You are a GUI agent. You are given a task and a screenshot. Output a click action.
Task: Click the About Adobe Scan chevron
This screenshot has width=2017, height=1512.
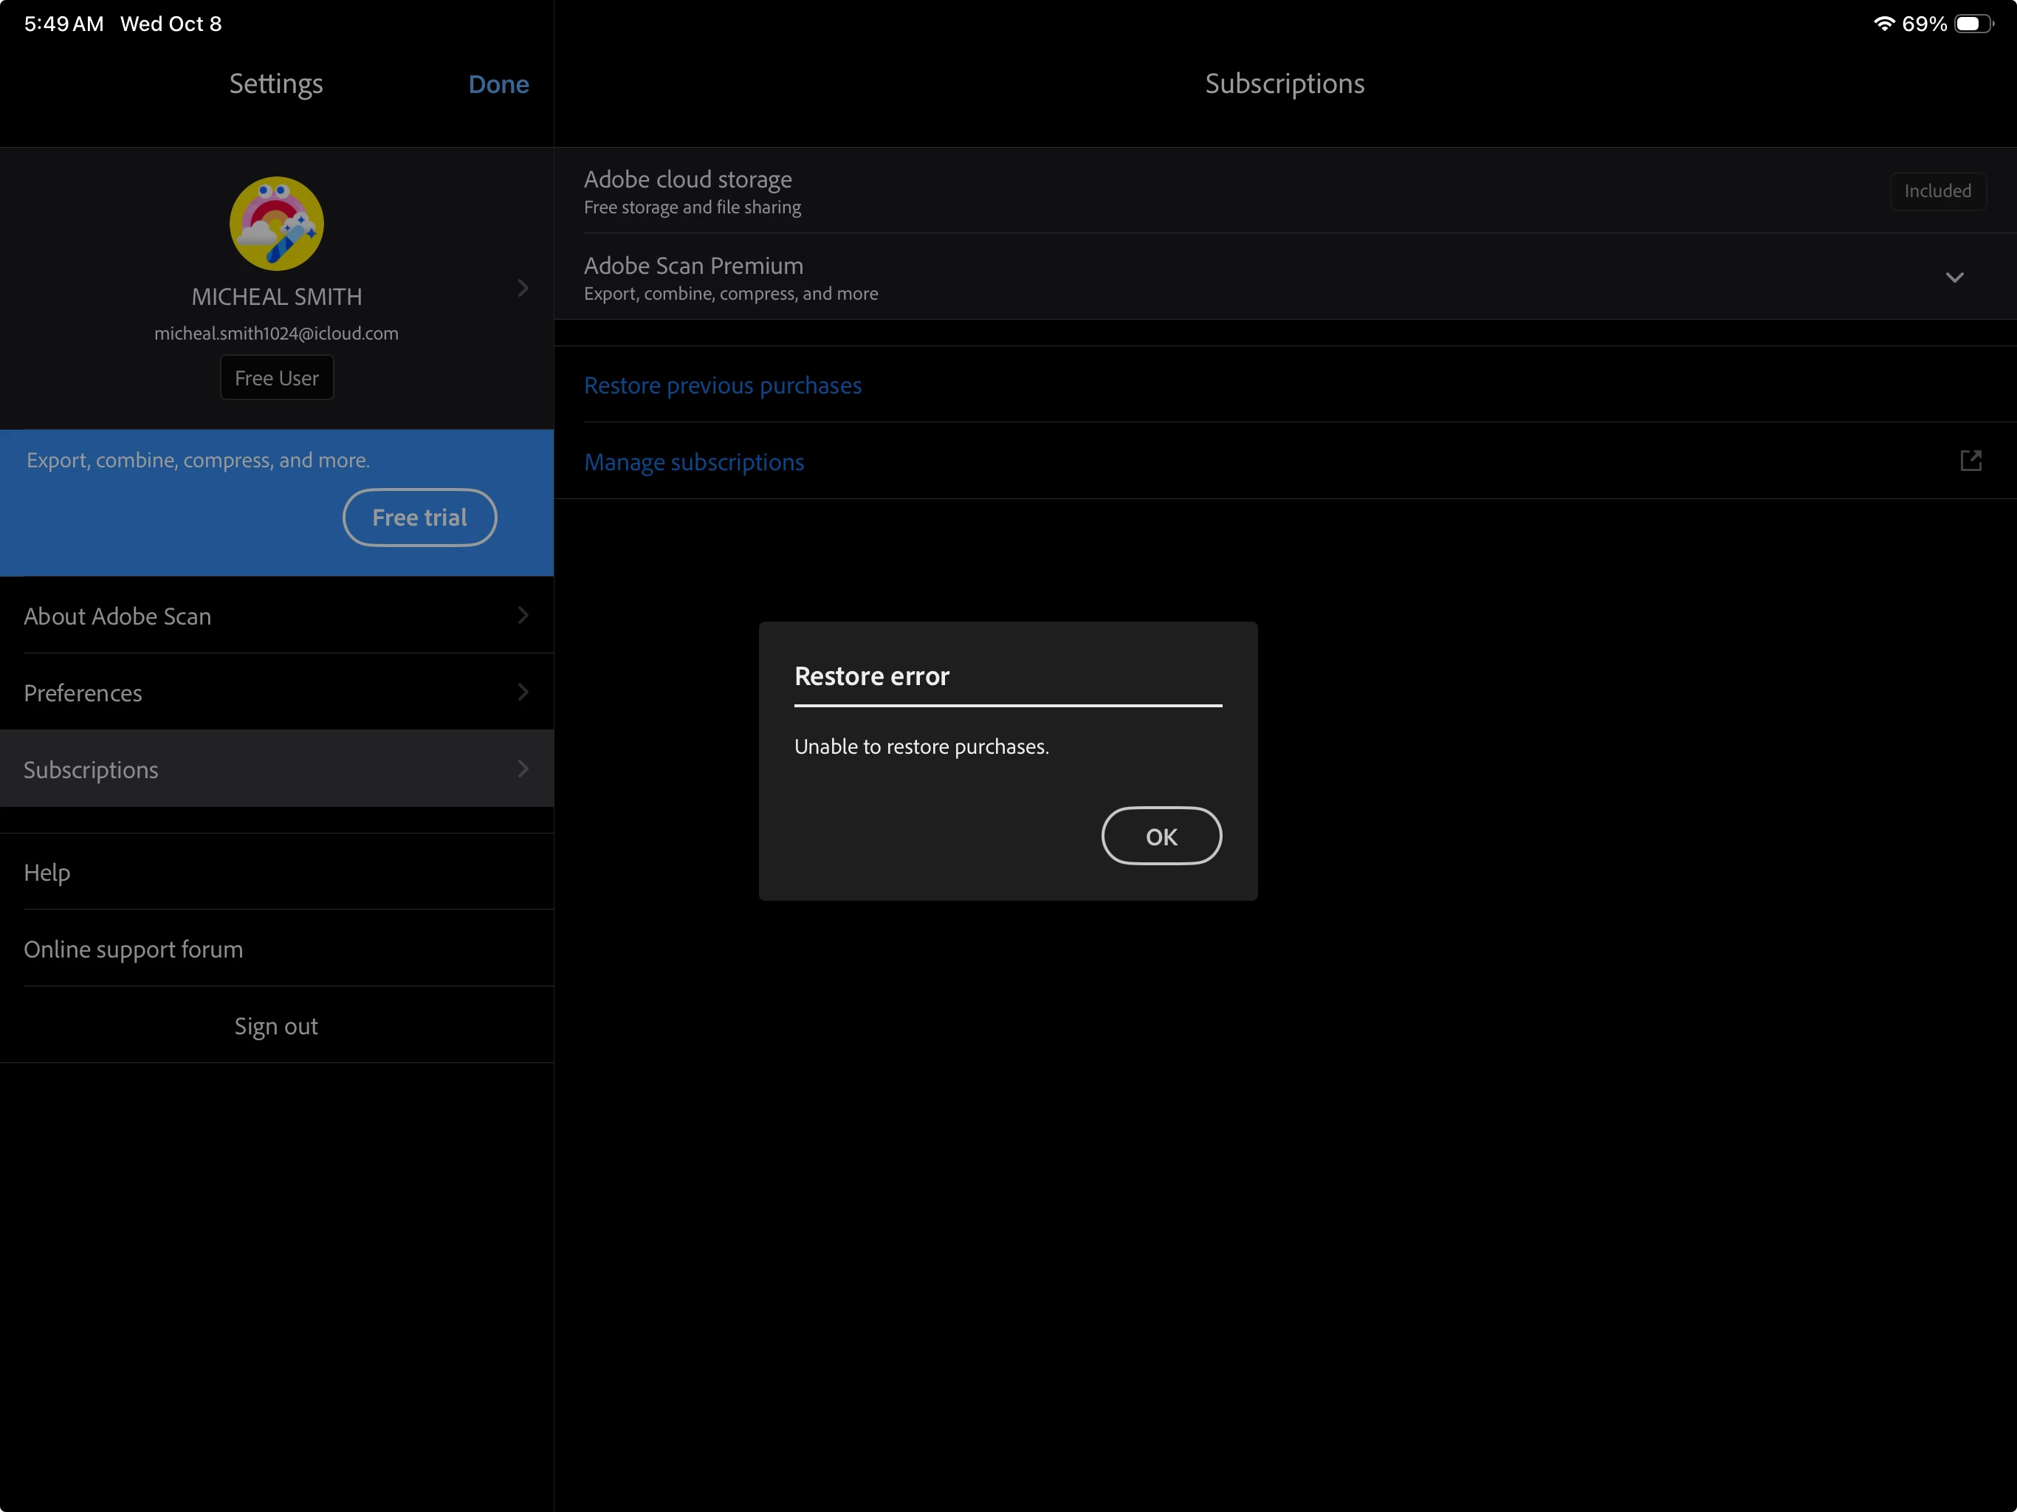[523, 616]
